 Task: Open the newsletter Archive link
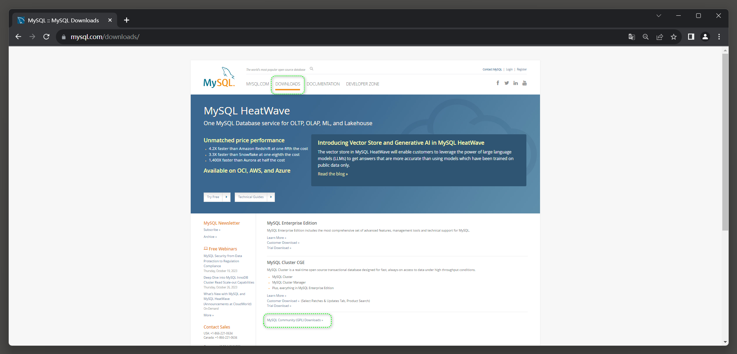tap(210, 237)
